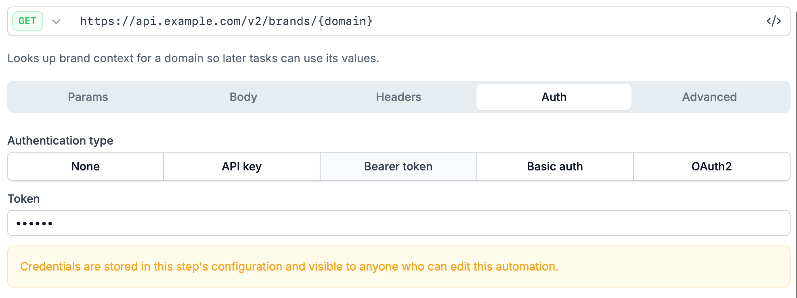This screenshot has width=797, height=298.
Task: Pick Basic auth authentication type
Action: [x=555, y=166]
